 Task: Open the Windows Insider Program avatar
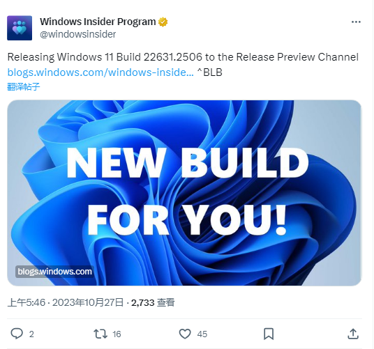20,28
